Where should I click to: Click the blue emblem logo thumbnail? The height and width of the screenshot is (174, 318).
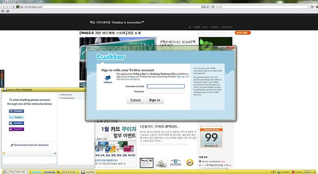(175, 163)
